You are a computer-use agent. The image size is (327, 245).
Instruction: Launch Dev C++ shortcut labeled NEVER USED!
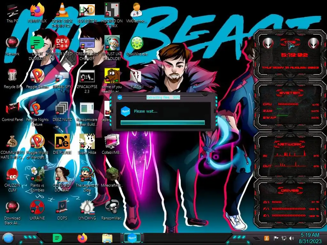coord(62,43)
